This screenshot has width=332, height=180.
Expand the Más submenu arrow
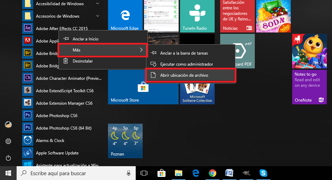click(x=141, y=50)
